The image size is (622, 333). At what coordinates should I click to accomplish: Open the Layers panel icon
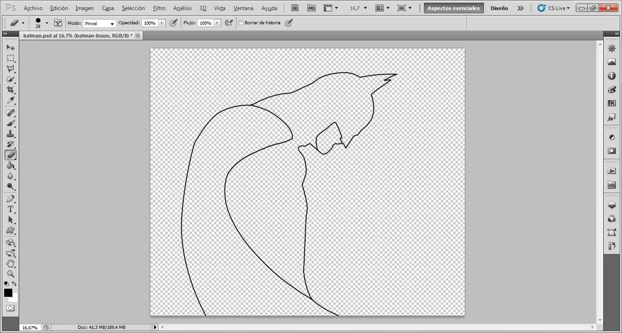pos(611,205)
